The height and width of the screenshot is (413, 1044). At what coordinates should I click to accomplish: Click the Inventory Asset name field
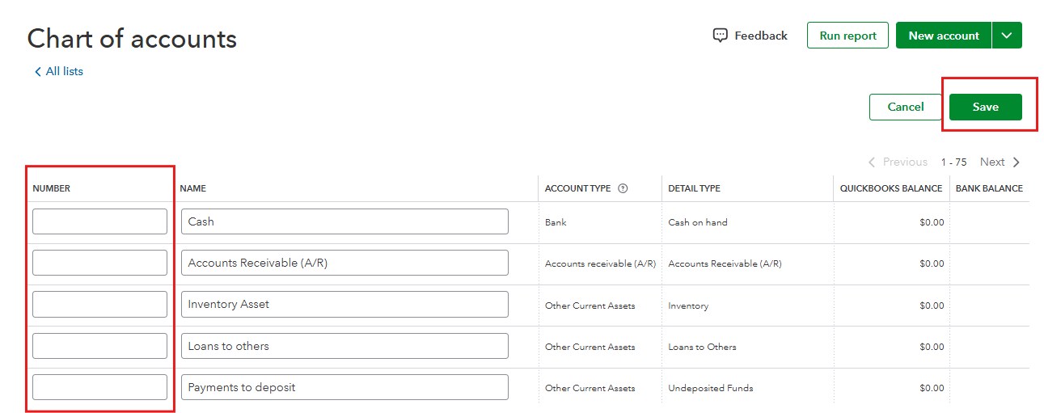tap(344, 305)
